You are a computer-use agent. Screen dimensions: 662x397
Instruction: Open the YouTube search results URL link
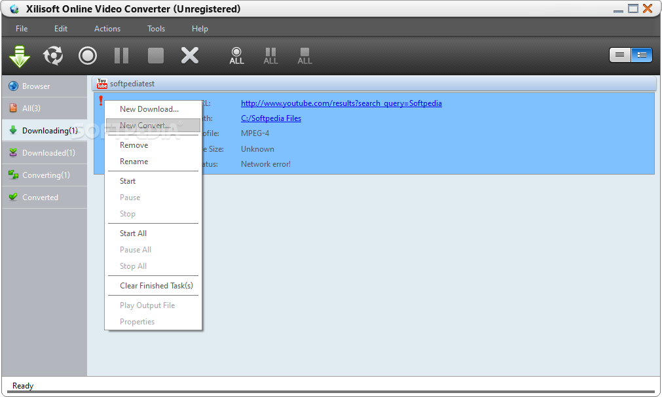click(x=341, y=103)
